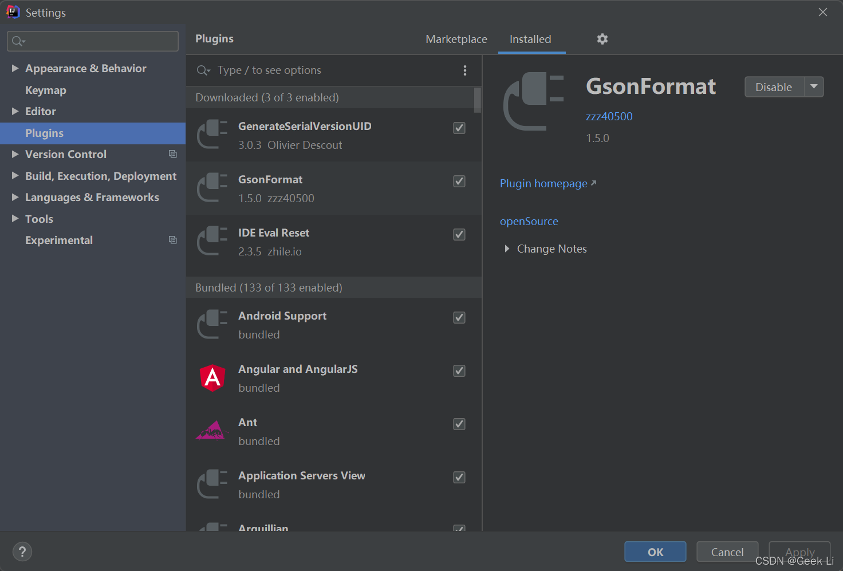
Task: Click the Application Servers View plugin icon
Action: pyautogui.click(x=212, y=484)
